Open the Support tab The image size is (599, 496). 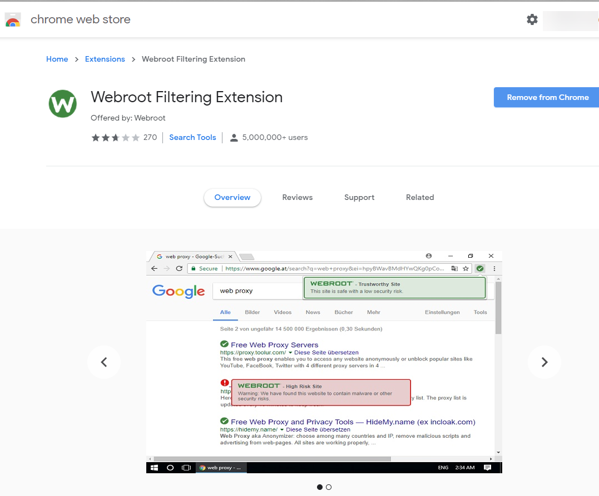[359, 197]
